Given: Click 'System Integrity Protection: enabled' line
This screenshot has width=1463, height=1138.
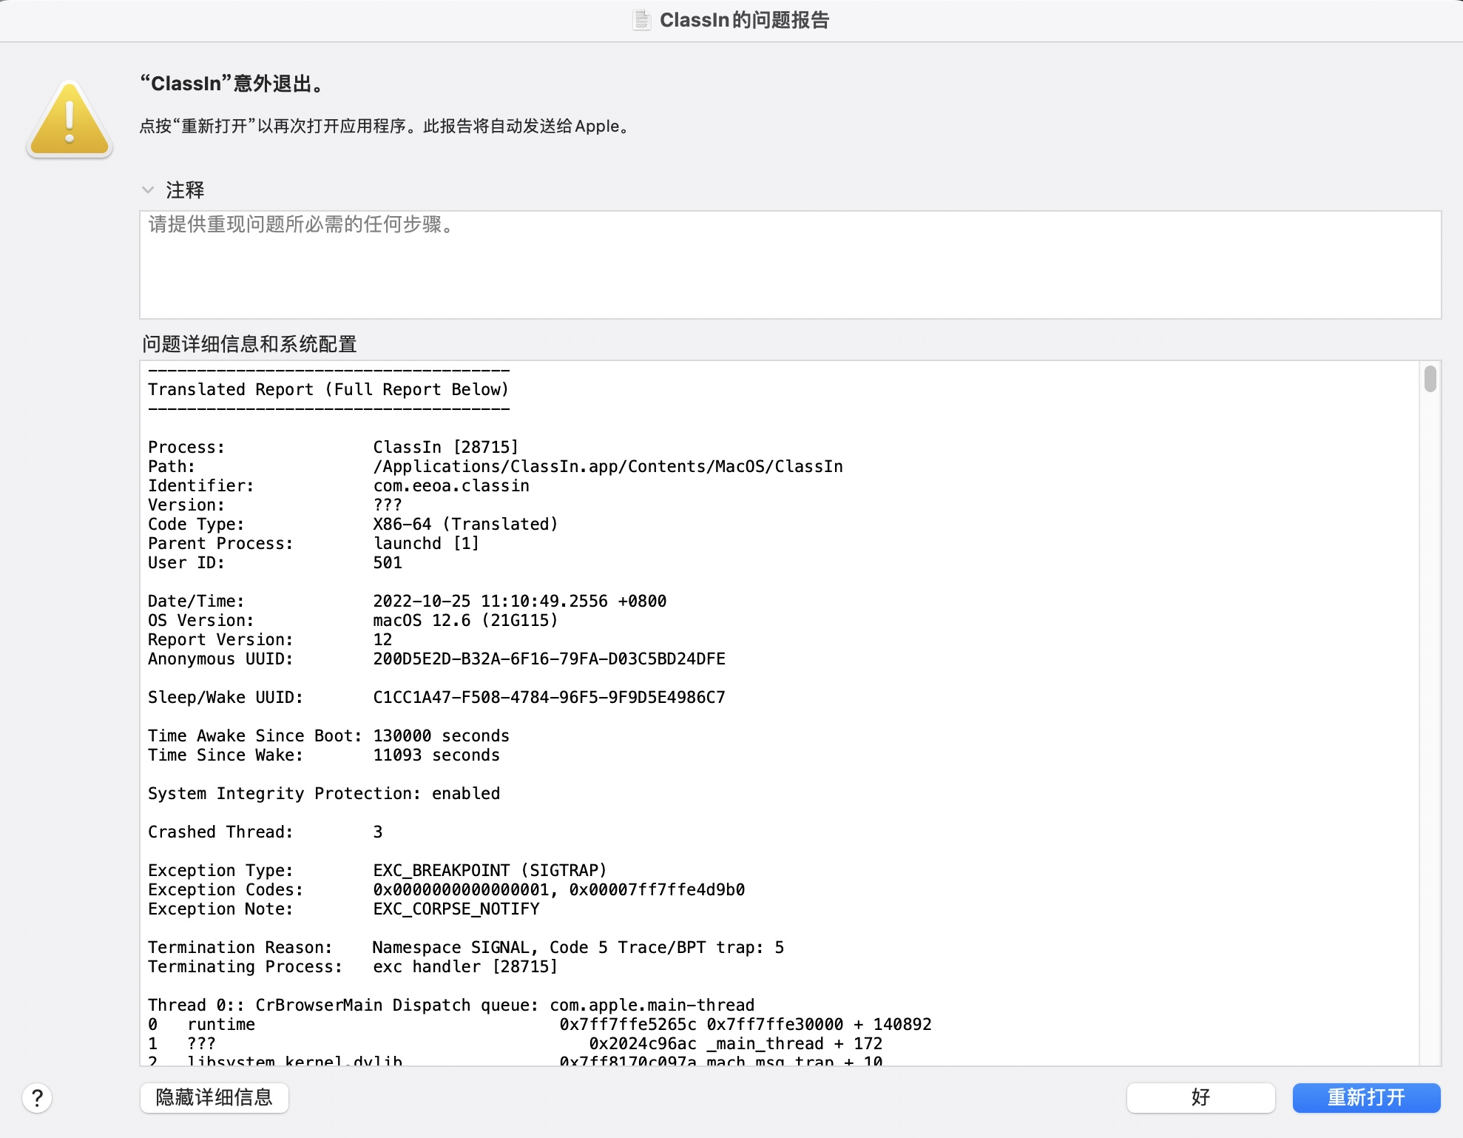Looking at the screenshot, I should tap(324, 793).
